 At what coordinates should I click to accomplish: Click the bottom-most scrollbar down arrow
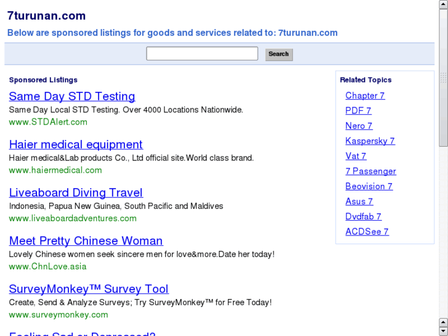(x=444, y=332)
